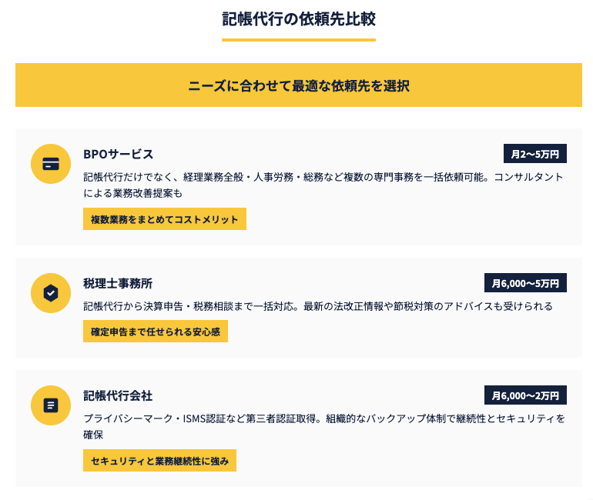Open the 記帳代行会社 heading

click(x=118, y=395)
